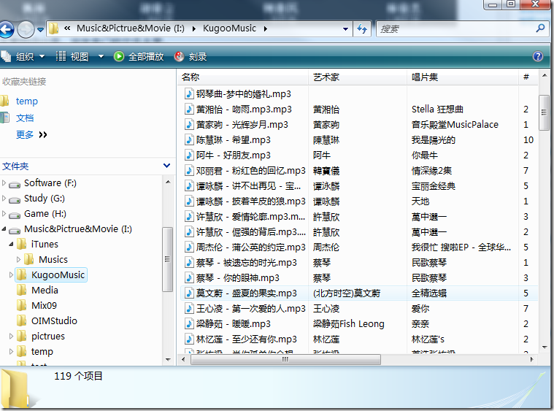Expand the Study (G:) drive node
Image resolution: width=554 pixels, height=411 pixels.
4,199
